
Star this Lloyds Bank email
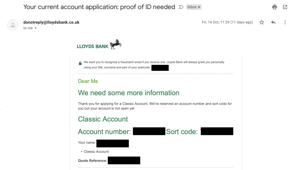click(x=262, y=22)
